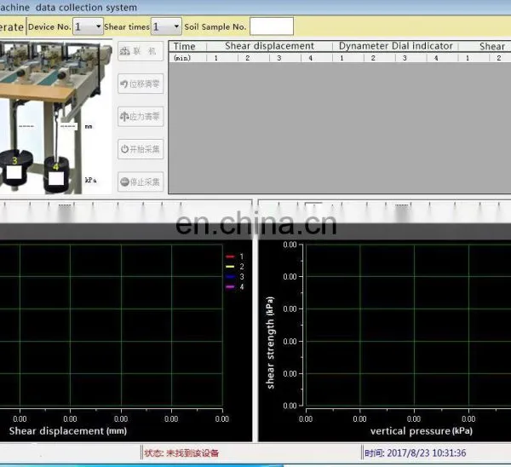
Task: Click column 2 under Shear displacement
Action: click(248, 58)
